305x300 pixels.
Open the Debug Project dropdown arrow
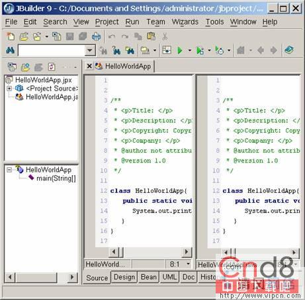pos(209,50)
